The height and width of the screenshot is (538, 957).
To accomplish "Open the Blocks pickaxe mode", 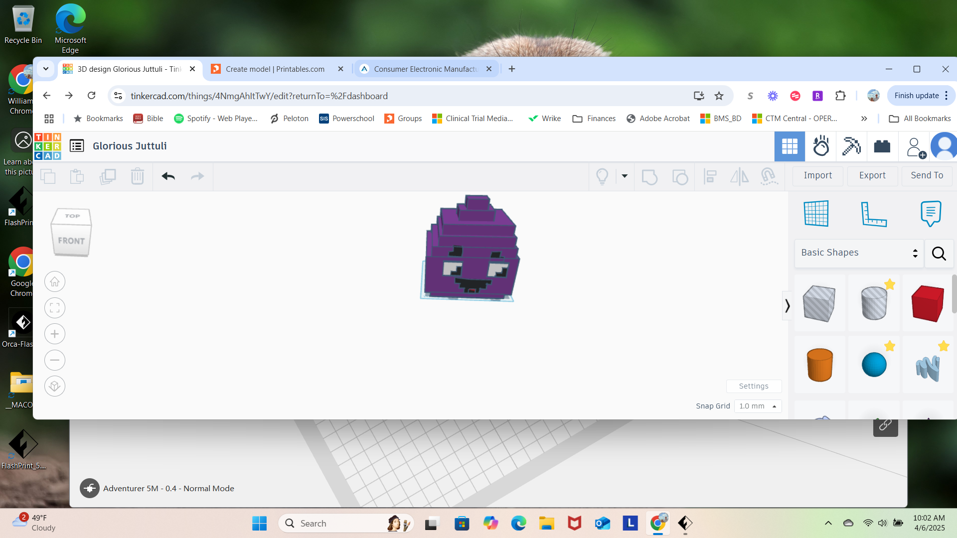I will (x=851, y=146).
